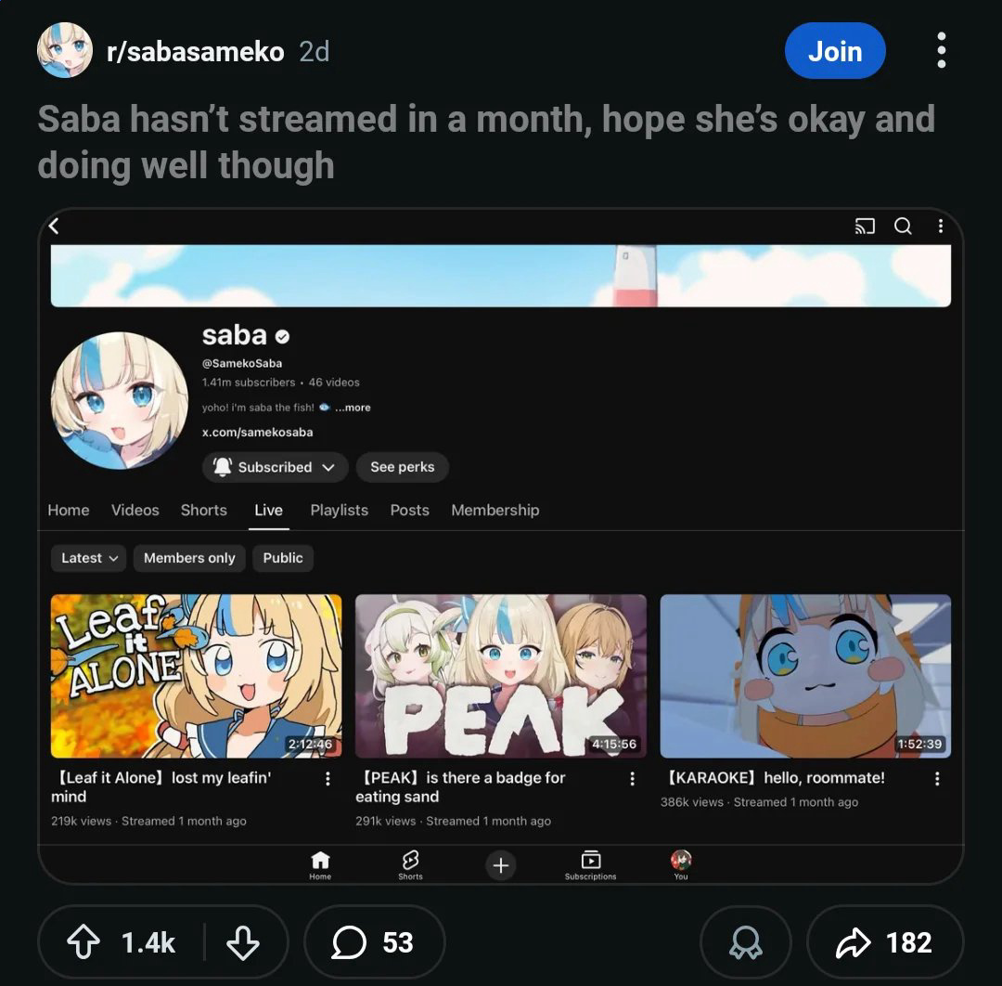Open the Reddit post options menu

coord(941,50)
